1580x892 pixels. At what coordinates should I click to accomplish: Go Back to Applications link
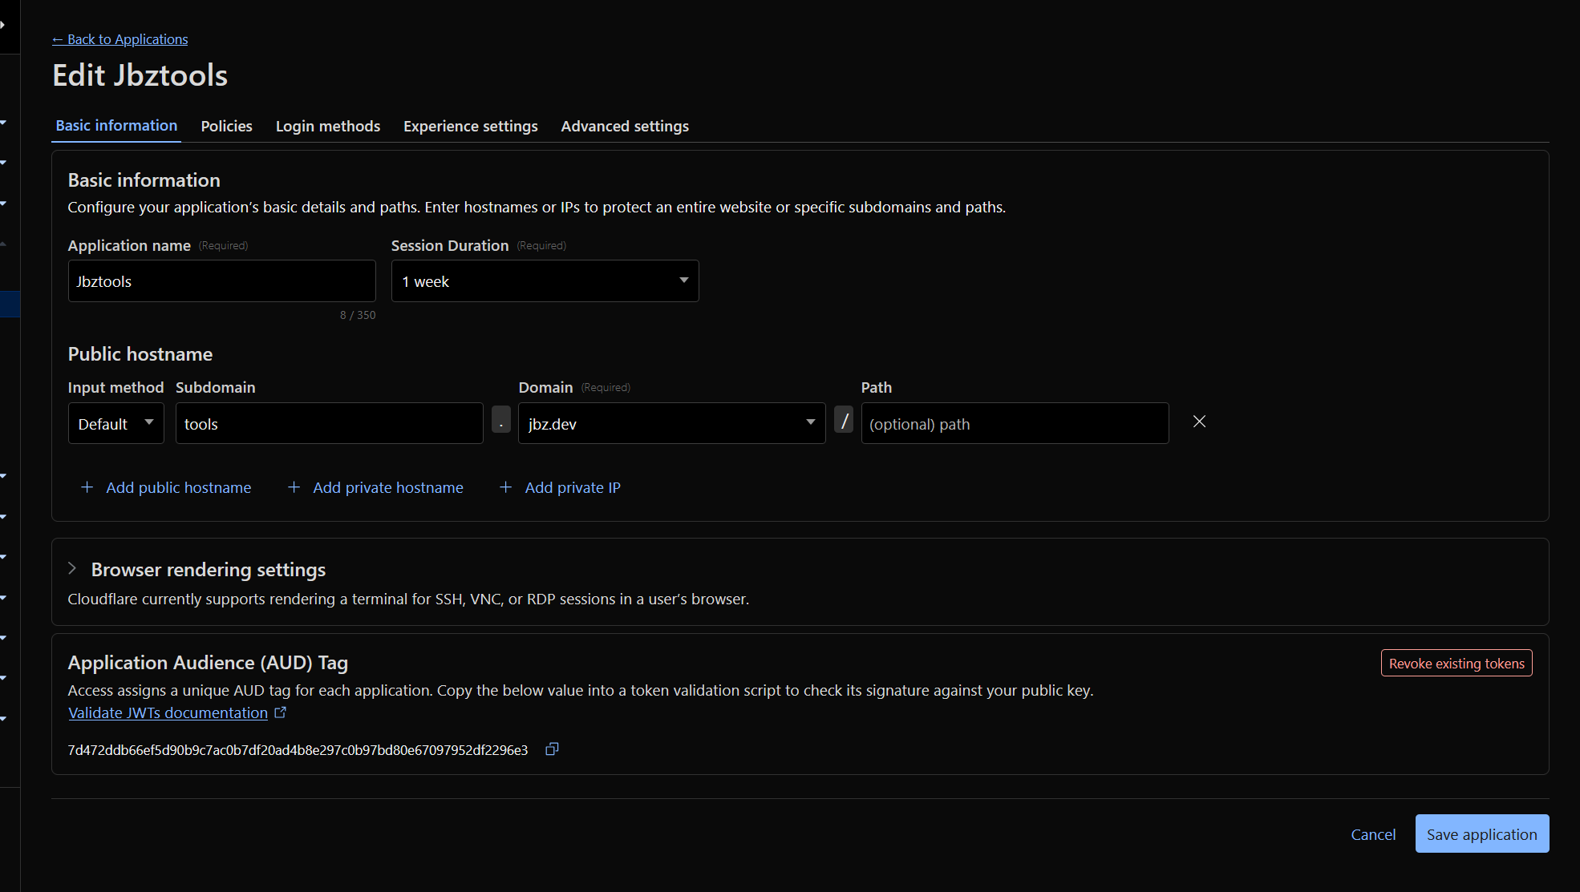(120, 39)
